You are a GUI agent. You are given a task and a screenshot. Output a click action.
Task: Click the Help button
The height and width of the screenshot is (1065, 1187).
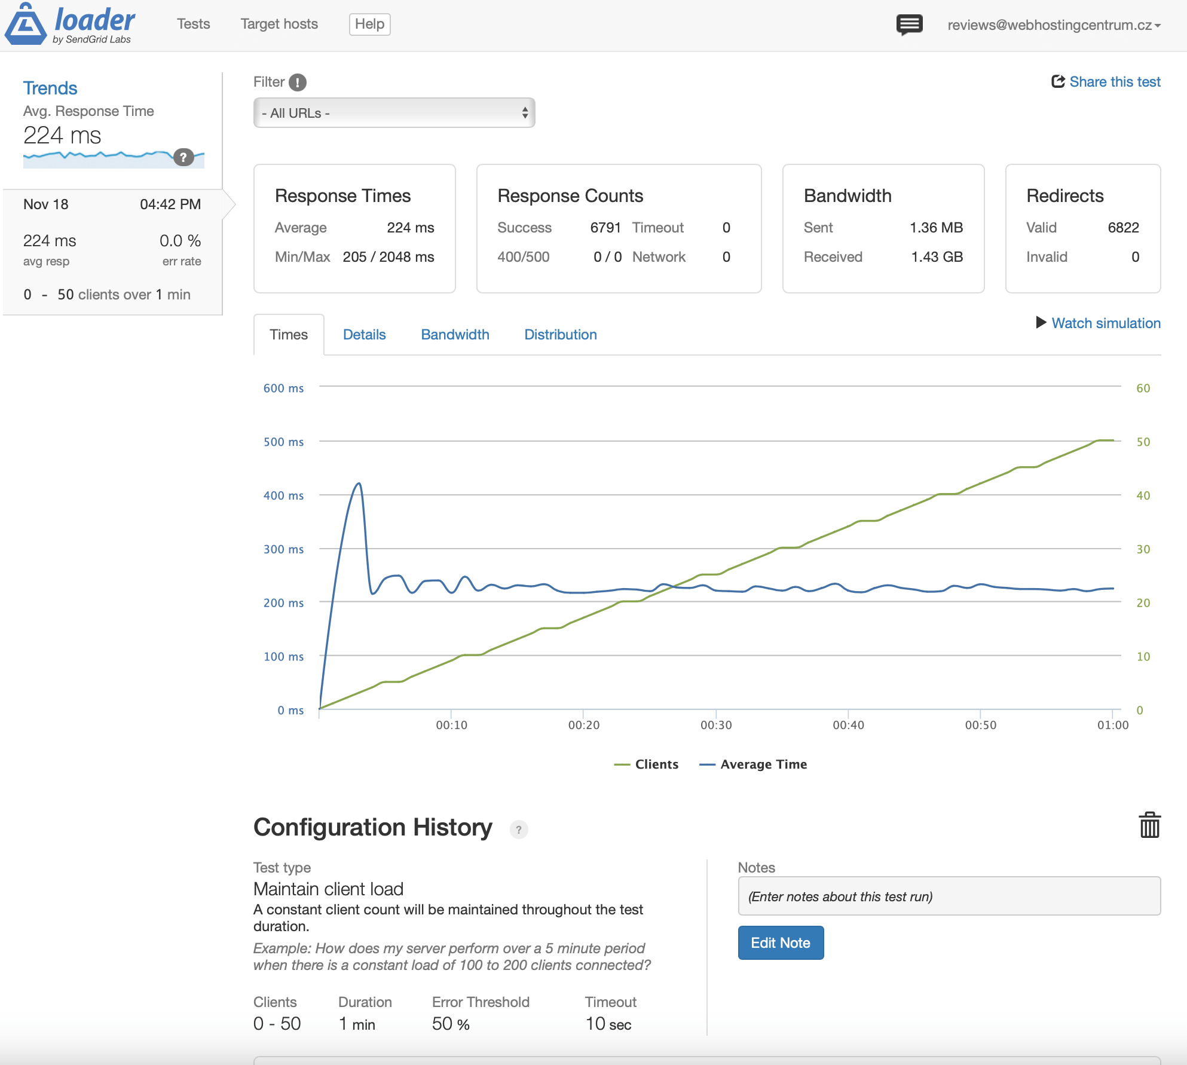[x=369, y=24]
